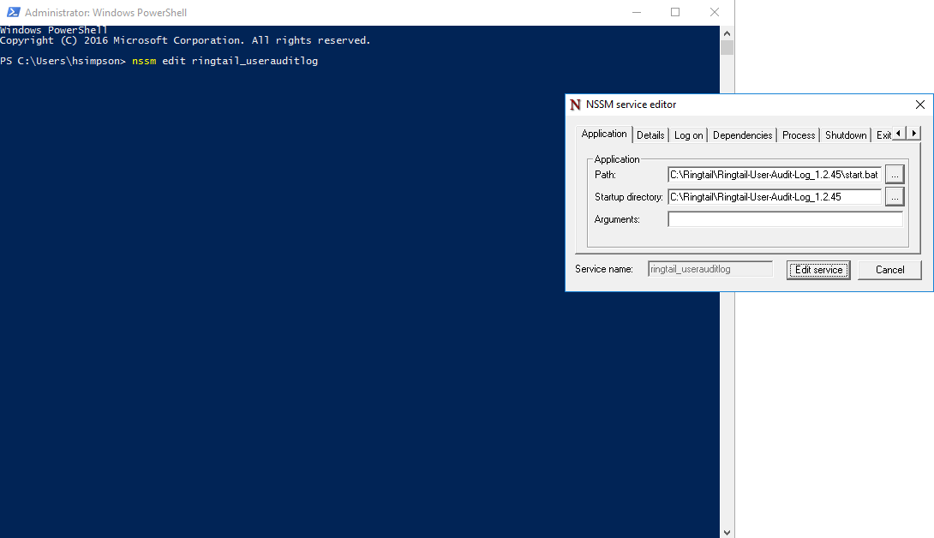Click the PowerShell vertical scrollbar thumb
Screen dimensions: 934x538
727,48
